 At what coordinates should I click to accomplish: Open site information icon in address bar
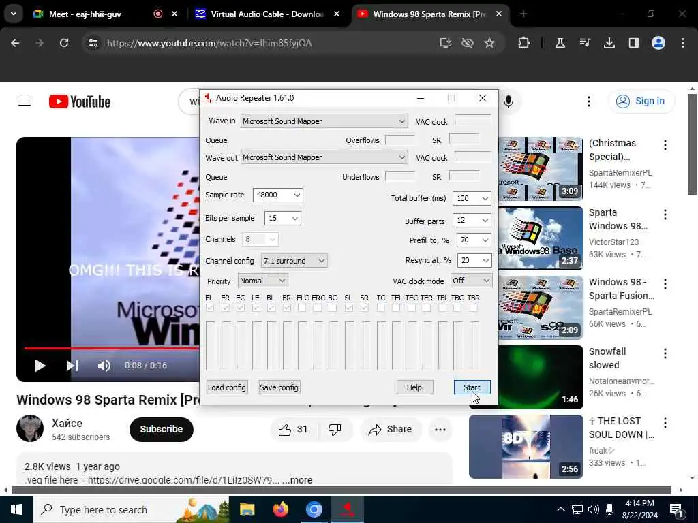coord(93,43)
